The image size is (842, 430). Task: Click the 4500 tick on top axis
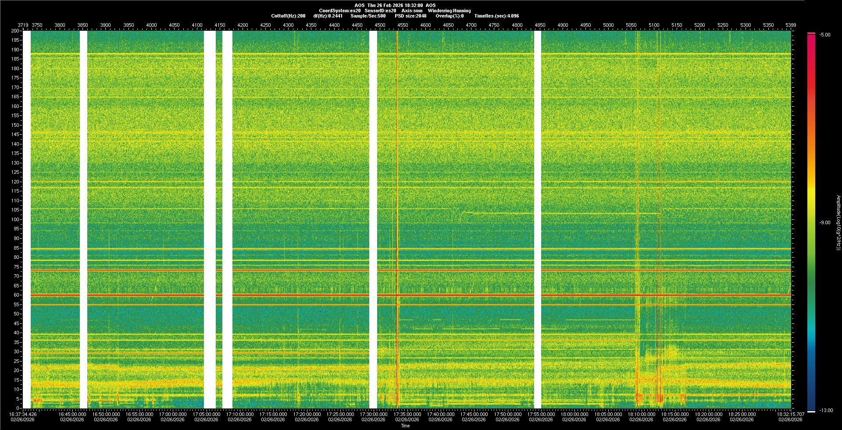pyautogui.click(x=380, y=25)
